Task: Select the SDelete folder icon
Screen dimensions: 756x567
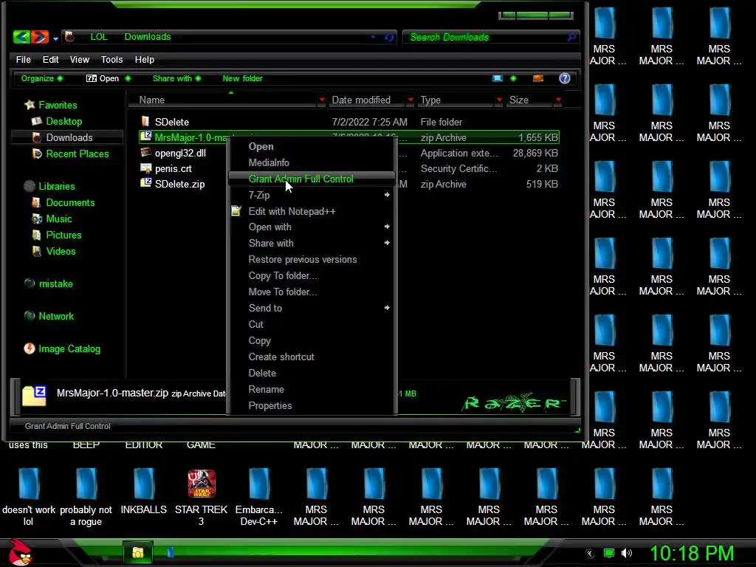Action: [145, 122]
